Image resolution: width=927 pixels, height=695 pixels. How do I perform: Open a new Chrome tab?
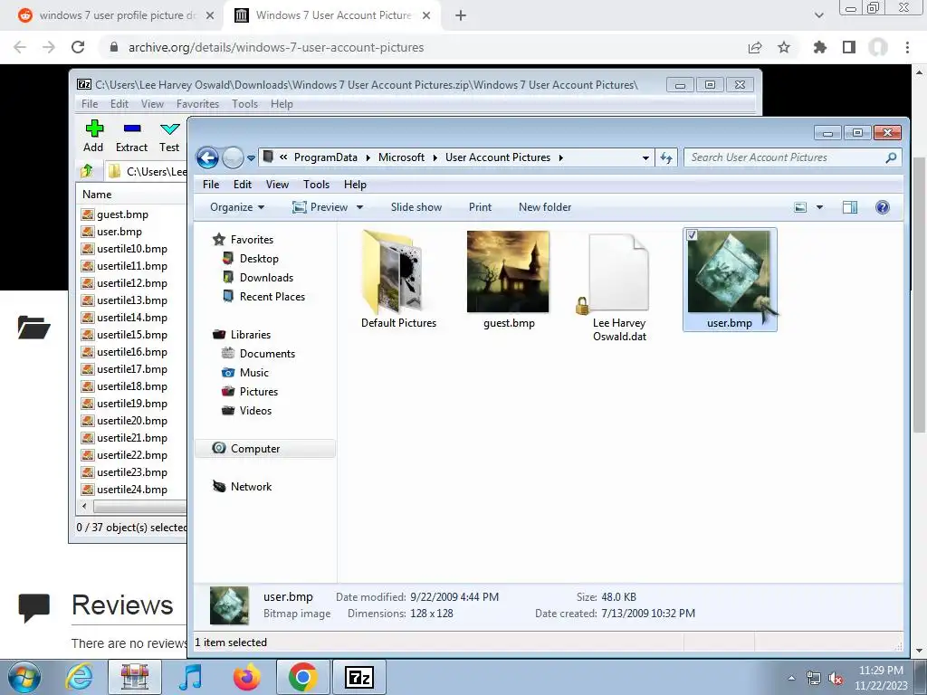(x=461, y=15)
